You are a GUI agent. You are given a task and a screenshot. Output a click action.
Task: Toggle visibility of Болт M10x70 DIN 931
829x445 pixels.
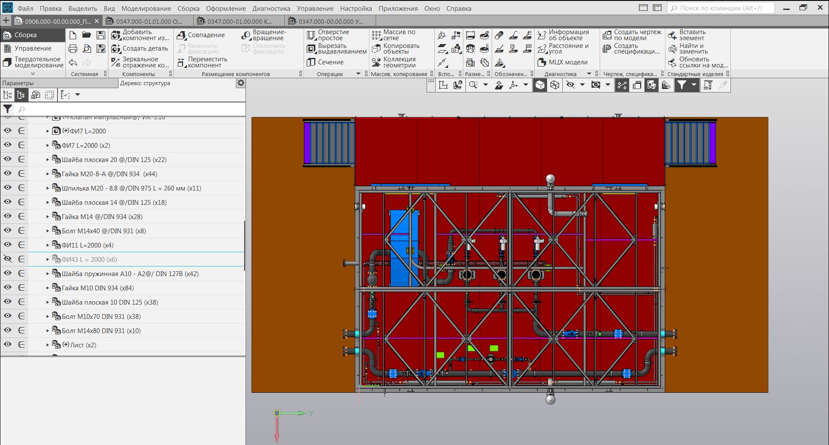[x=8, y=316]
